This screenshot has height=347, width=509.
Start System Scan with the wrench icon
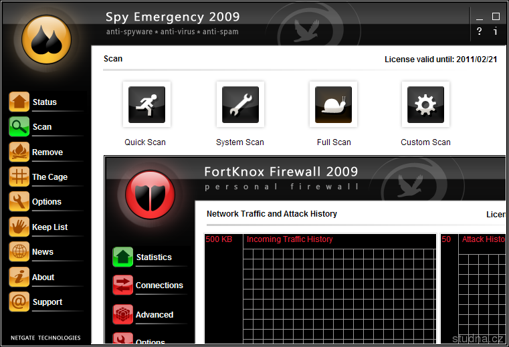pyautogui.click(x=240, y=104)
